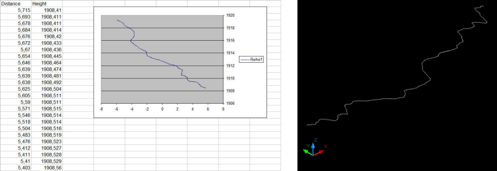Select the cell containing 1908,523
497x171 pixels.
47,141
